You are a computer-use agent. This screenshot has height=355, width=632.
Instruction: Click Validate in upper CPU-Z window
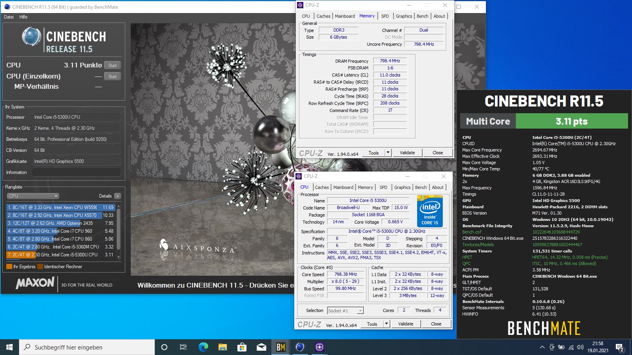[x=407, y=153]
